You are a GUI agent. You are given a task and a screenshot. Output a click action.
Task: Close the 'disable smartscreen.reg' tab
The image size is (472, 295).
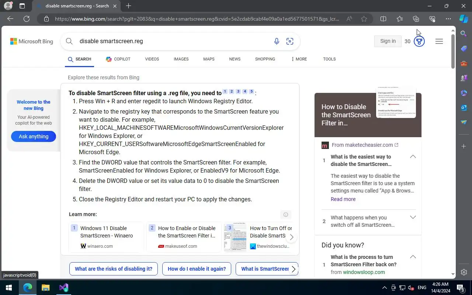(x=115, y=6)
